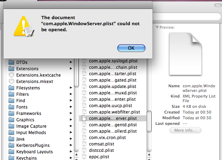Select com.apple.update.plist file name
The image size is (222, 160).
(112, 86)
